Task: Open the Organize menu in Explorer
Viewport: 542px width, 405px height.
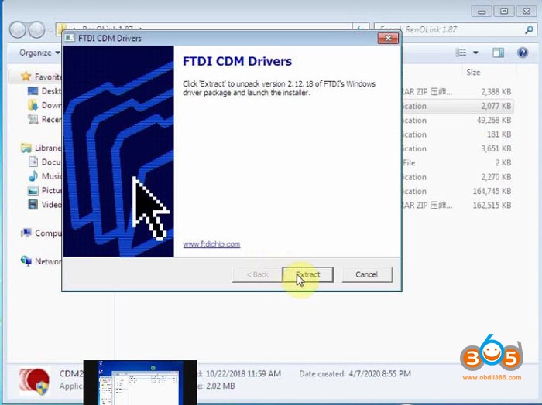Action: (39, 53)
